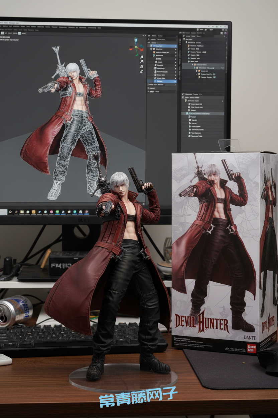Click the white search box on the taskbar
The width and height of the screenshot is (278, 418).
pos(4,212)
